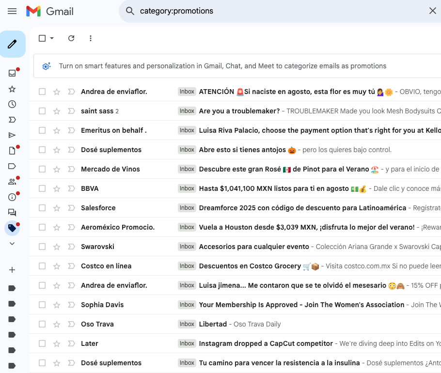The width and height of the screenshot is (441, 373).
Task: Star the Salesforce email
Action: (57, 208)
